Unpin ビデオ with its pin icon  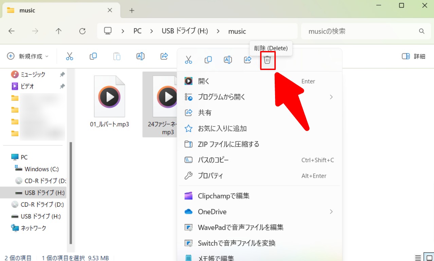(x=62, y=86)
